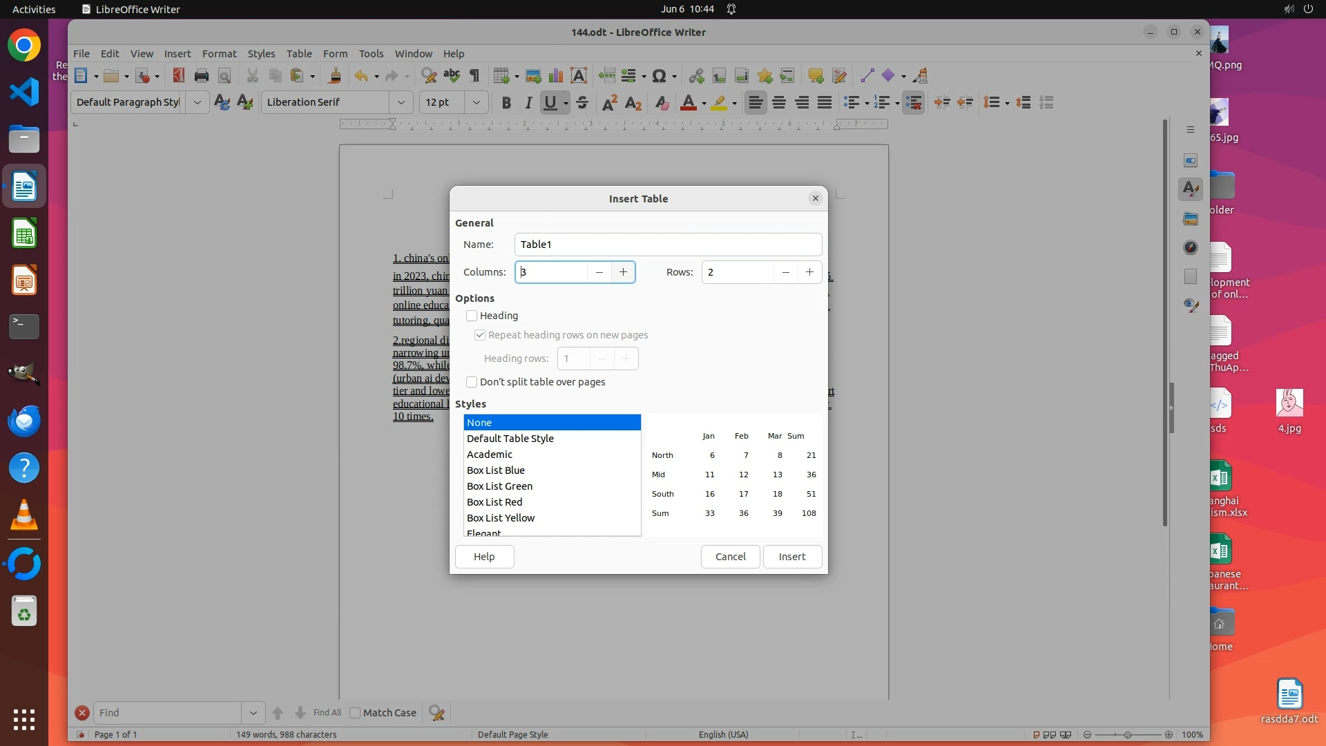
Task: Click the Bold formatting icon
Action: coord(506,103)
